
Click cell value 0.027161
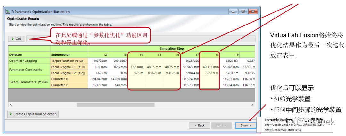click(229, 61)
